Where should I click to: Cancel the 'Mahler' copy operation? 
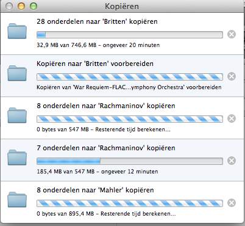point(232,203)
